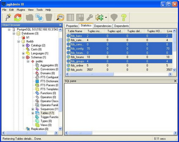The image size is (179, 142).
Task: Switch to the Dependents tab
Action: point(122,26)
